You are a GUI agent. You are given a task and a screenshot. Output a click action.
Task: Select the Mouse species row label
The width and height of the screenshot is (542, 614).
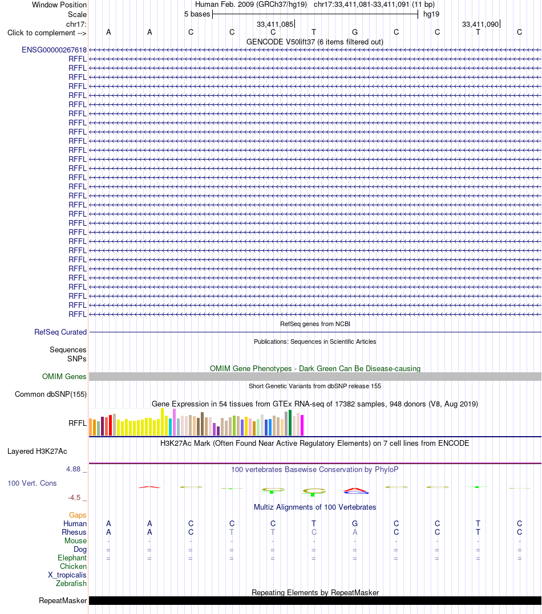pyautogui.click(x=75, y=541)
